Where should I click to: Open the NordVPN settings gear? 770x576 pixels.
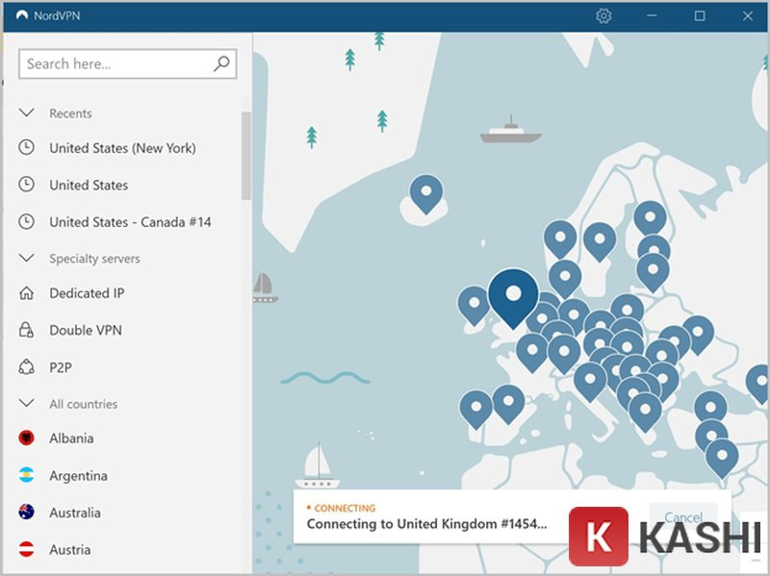603,15
